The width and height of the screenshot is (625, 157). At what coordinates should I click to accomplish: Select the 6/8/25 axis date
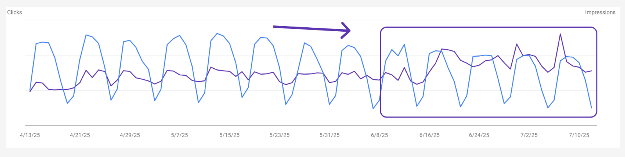tap(379, 135)
